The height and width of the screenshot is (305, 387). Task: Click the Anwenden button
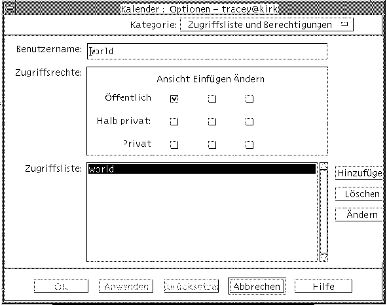tap(126, 286)
